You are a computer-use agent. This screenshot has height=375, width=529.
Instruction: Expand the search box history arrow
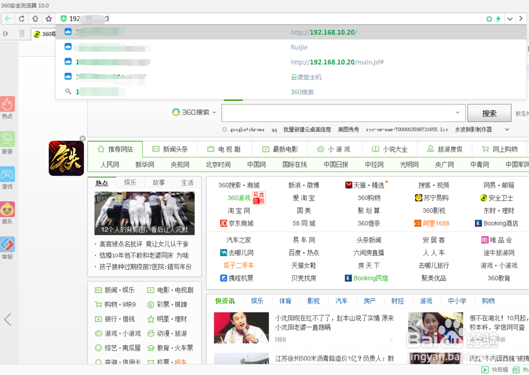pos(458,112)
